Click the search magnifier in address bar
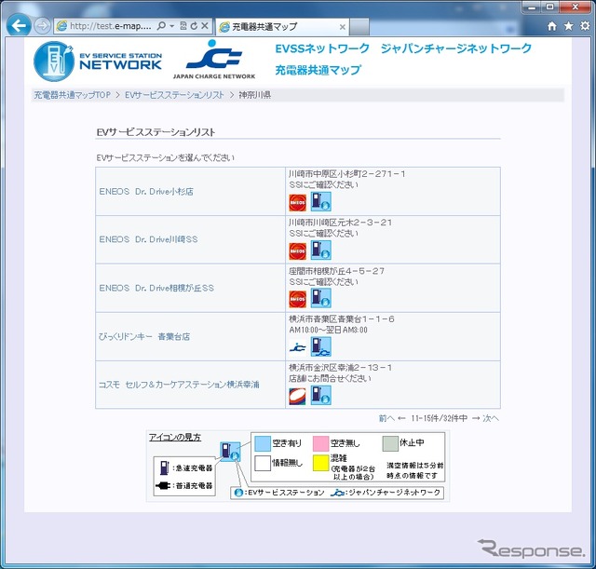Viewport: 596px width, 569px height. tap(161, 26)
